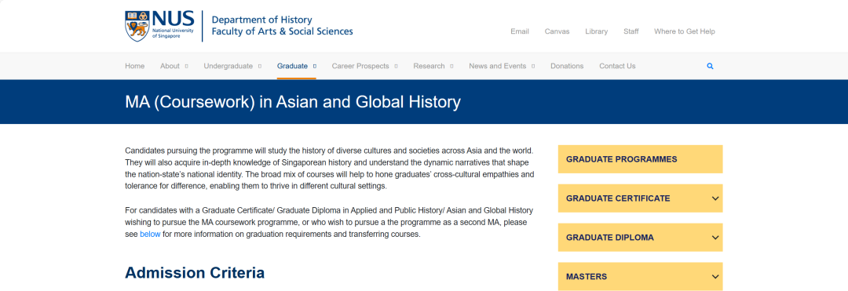Open the News and Events menu

pos(498,66)
